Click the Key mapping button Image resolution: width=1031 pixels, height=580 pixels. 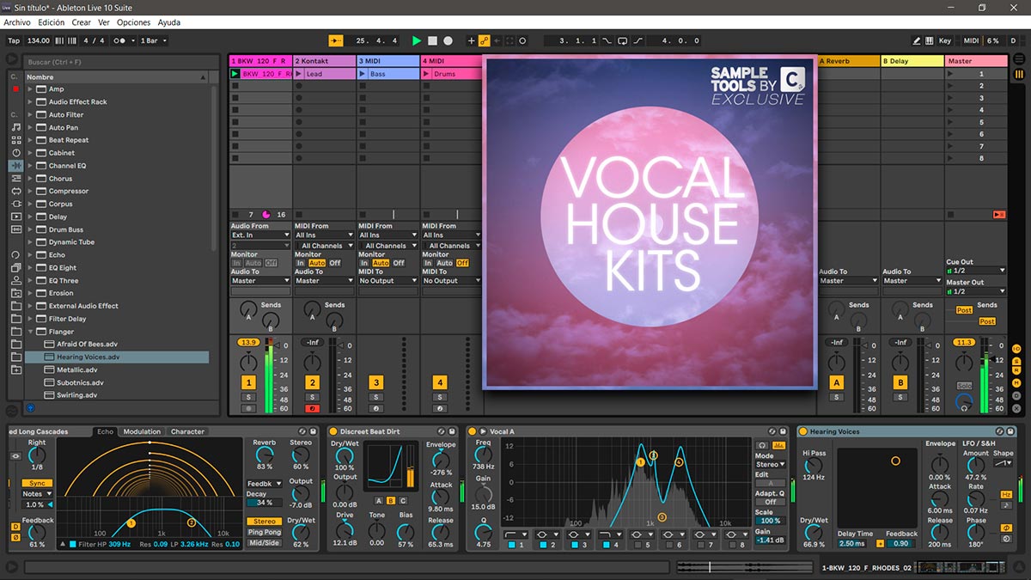[x=945, y=40]
